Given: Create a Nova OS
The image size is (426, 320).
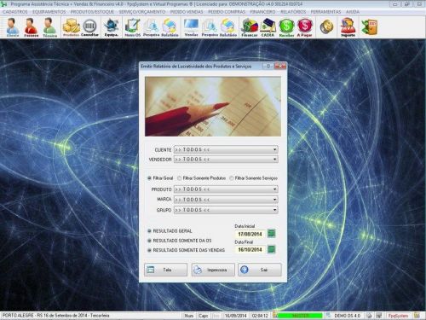Looking at the screenshot, I should pyautogui.click(x=133, y=27).
